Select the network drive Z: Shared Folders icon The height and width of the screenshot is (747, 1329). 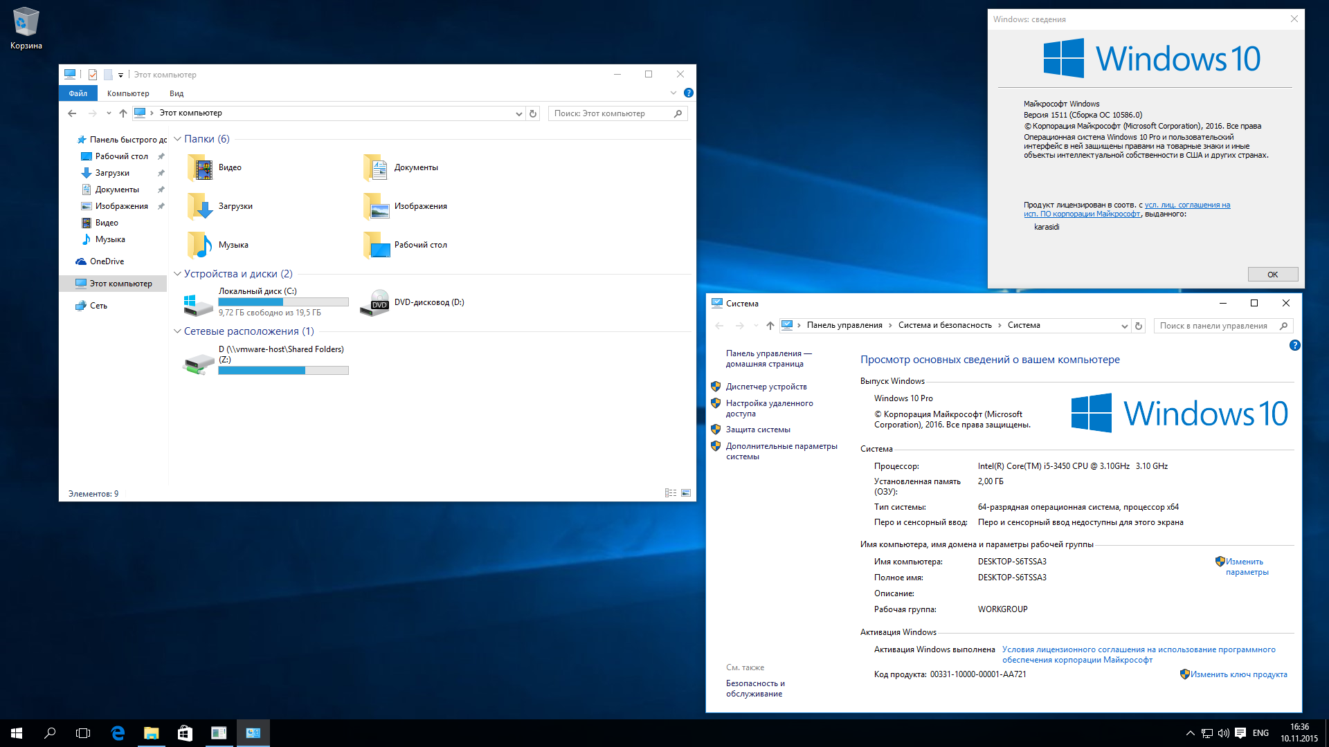click(x=199, y=363)
